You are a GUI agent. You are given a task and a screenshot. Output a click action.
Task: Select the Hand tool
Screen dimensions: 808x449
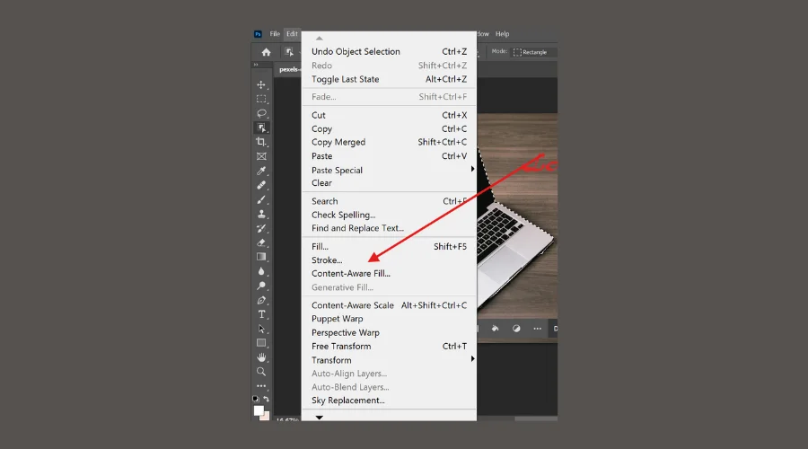coord(261,357)
